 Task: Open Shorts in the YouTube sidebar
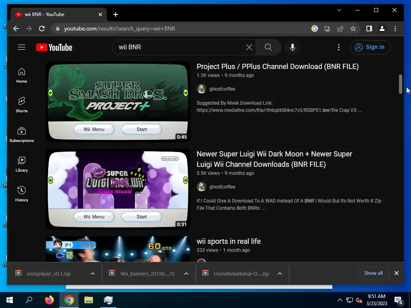pos(22,105)
